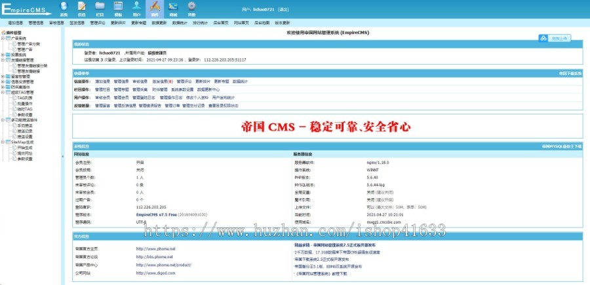Open 参数设置 under SiteMap生成
This screenshot has height=285, width=590.
pyautogui.click(x=25, y=159)
